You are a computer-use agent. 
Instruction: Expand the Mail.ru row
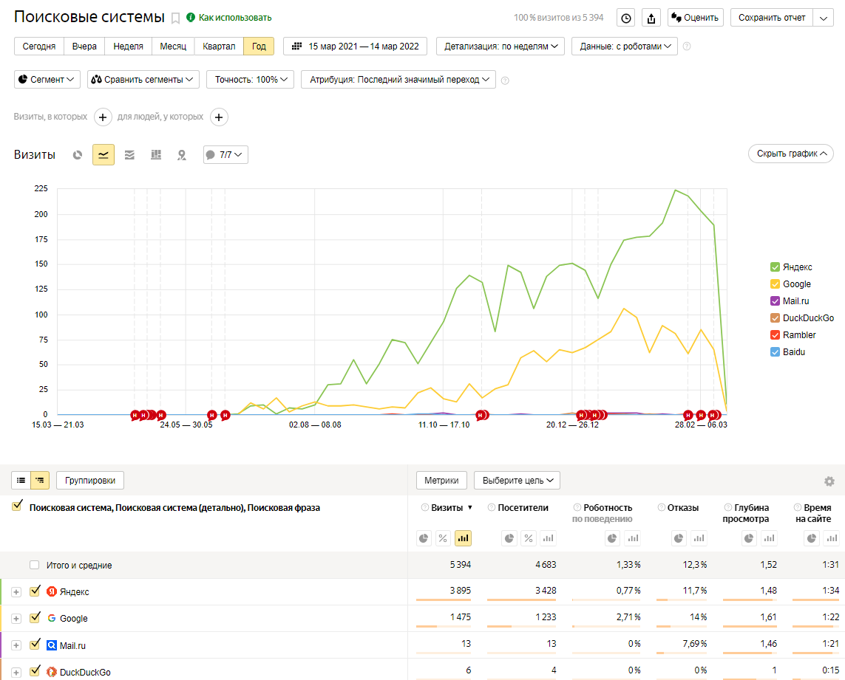[x=16, y=645]
